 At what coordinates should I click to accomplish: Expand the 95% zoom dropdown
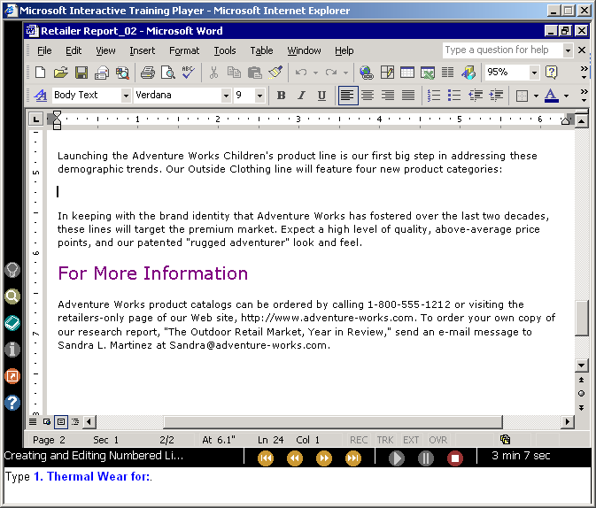tap(534, 73)
